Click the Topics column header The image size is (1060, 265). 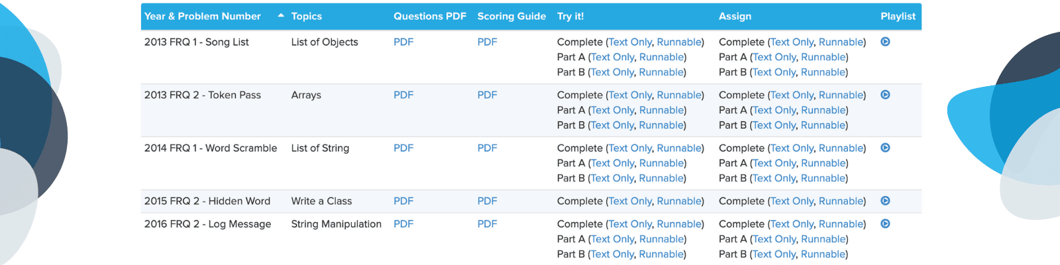(x=306, y=16)
